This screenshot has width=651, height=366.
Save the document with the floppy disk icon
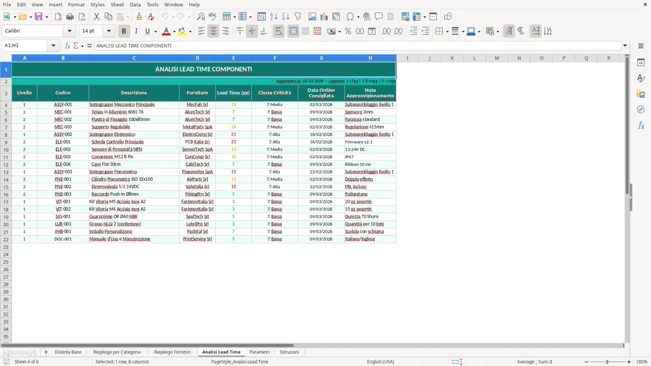(x=39, y=17)
